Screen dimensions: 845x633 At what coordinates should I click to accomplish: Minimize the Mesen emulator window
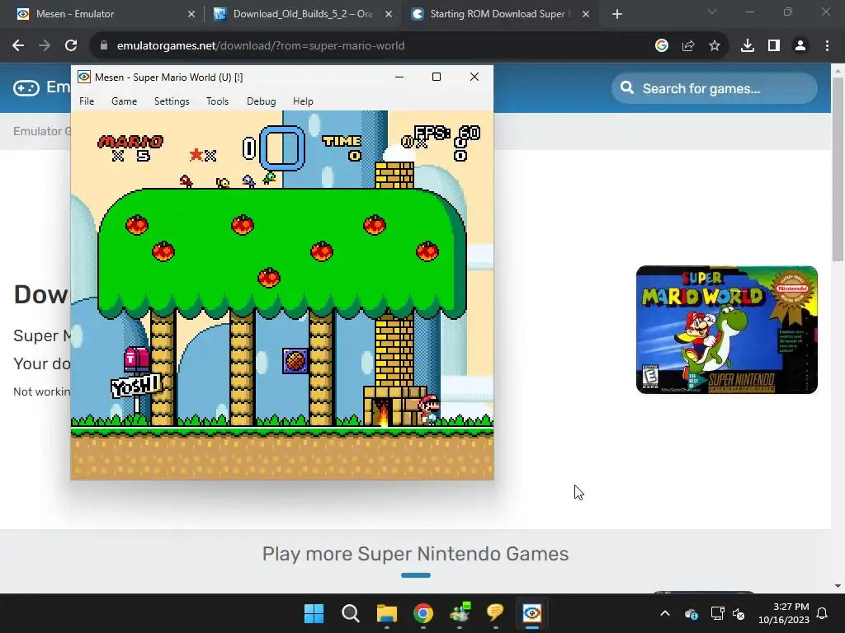click(x=399, y=77)
